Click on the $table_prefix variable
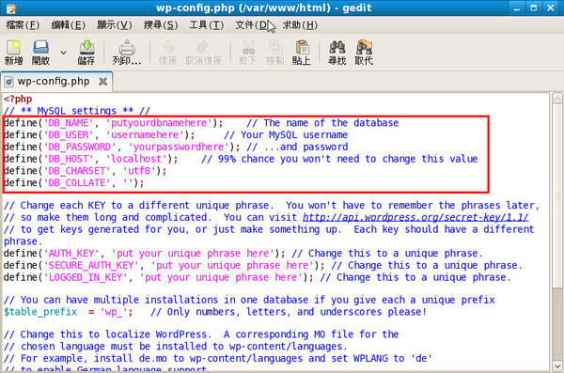Screen dimensions: 564x373 [40, 312]
